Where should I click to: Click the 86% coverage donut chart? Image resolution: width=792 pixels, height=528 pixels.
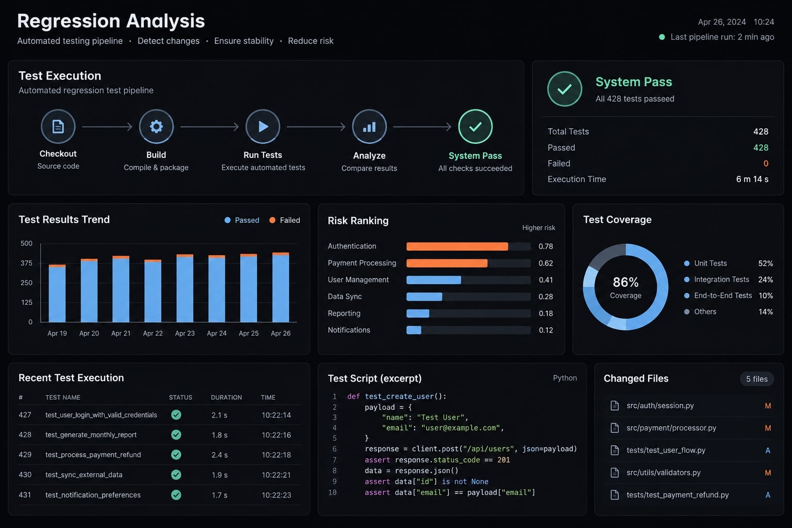tap(625, 287)
